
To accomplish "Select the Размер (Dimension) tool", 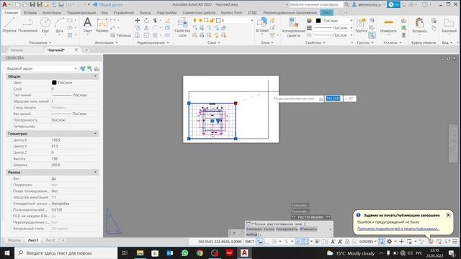I will pyautogui.click(x=102, y=24).
